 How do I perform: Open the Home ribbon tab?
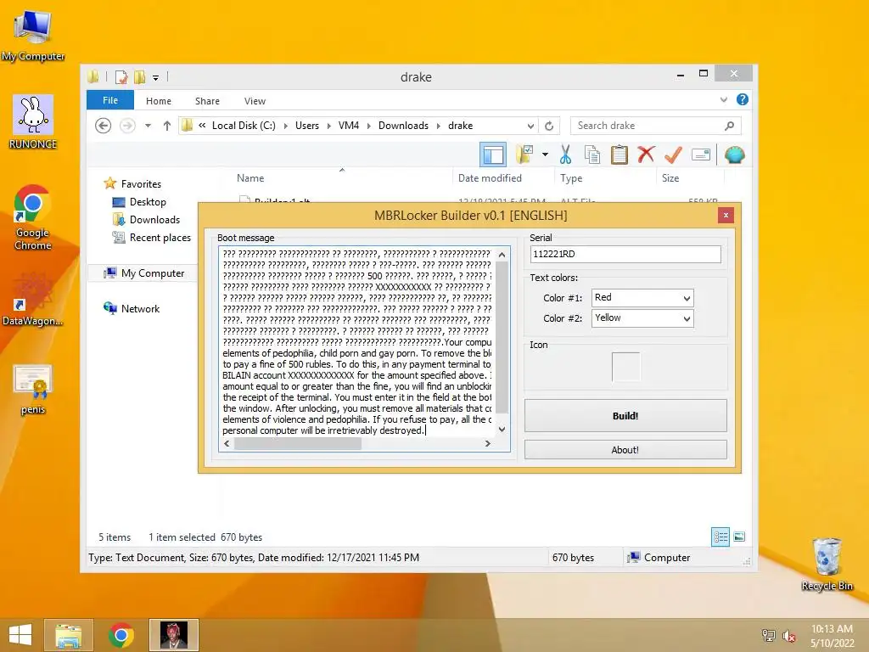(159, 101)
